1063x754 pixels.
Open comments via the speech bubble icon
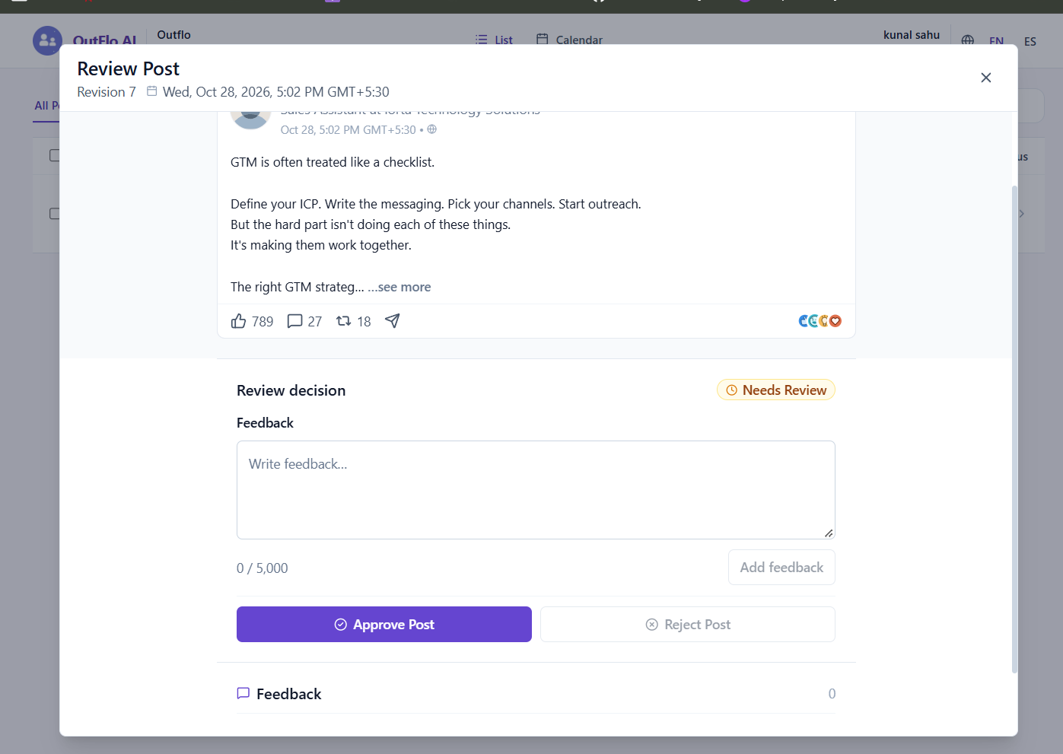pyautogui.click(x=294, y=321)
